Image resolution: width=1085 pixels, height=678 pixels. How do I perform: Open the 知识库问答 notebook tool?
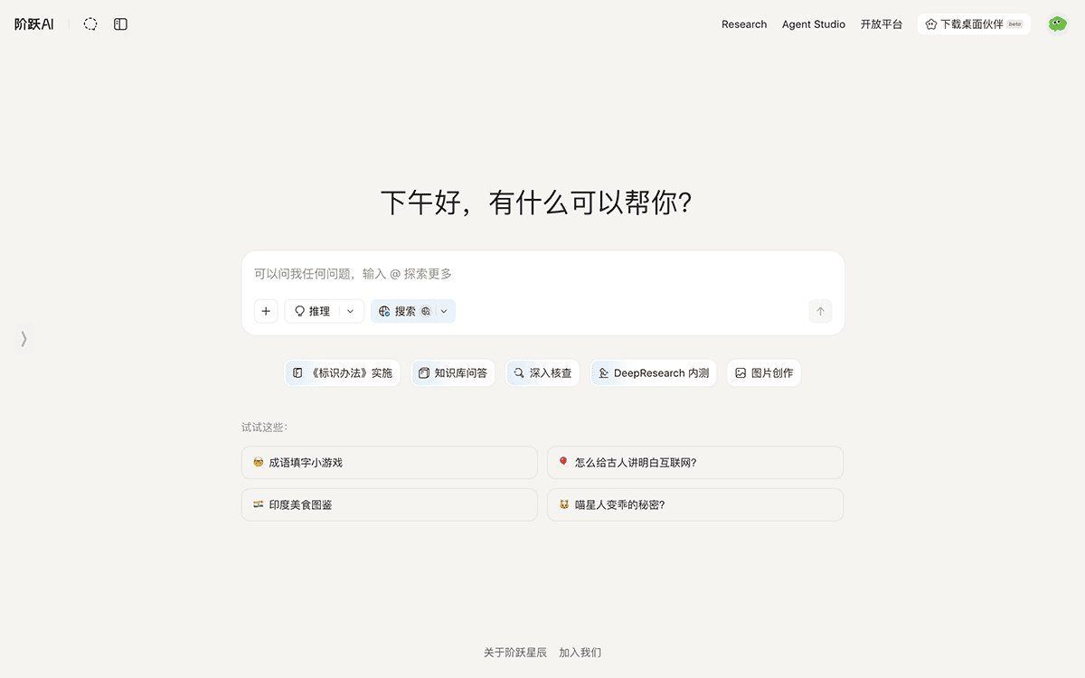pyautogui.click(x=453, y=372)
